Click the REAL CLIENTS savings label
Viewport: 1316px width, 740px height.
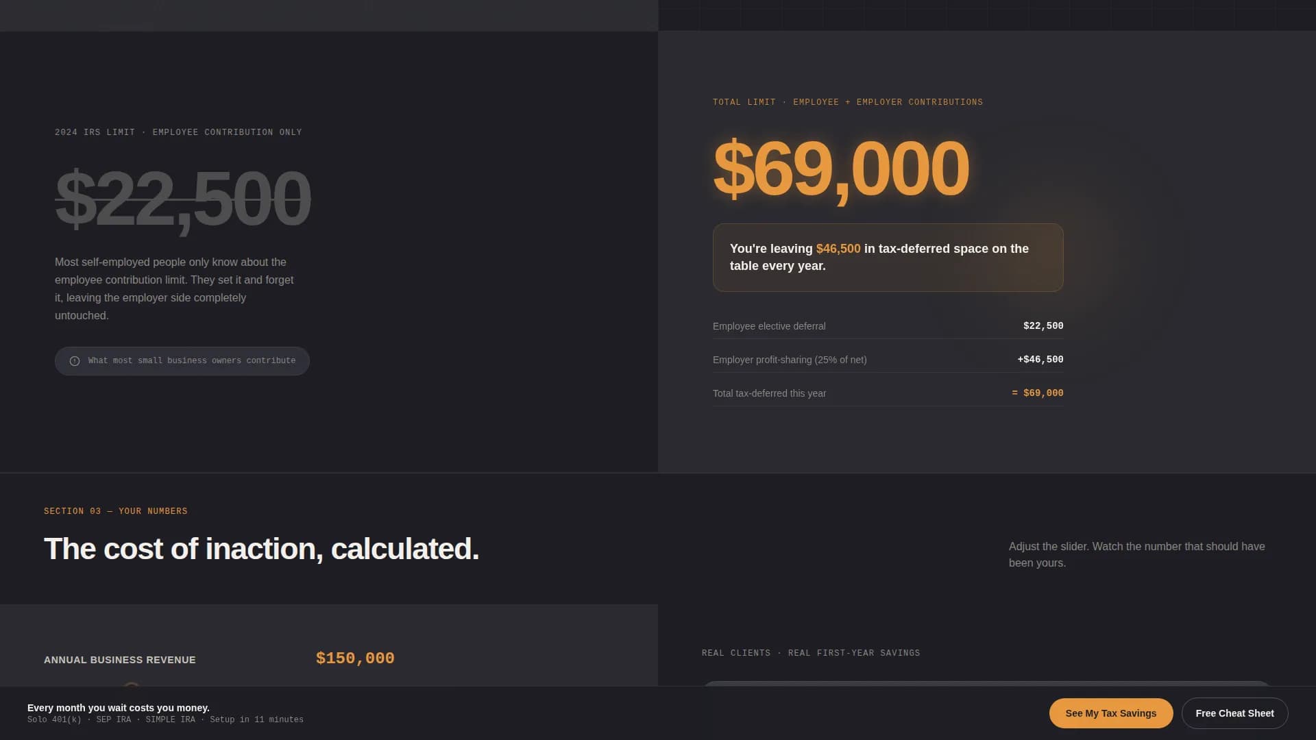coord(810,652)
